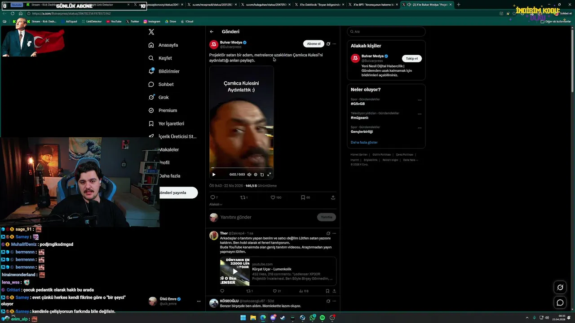Switch to X'te BPT browser tab

click(x=372, y=4)
